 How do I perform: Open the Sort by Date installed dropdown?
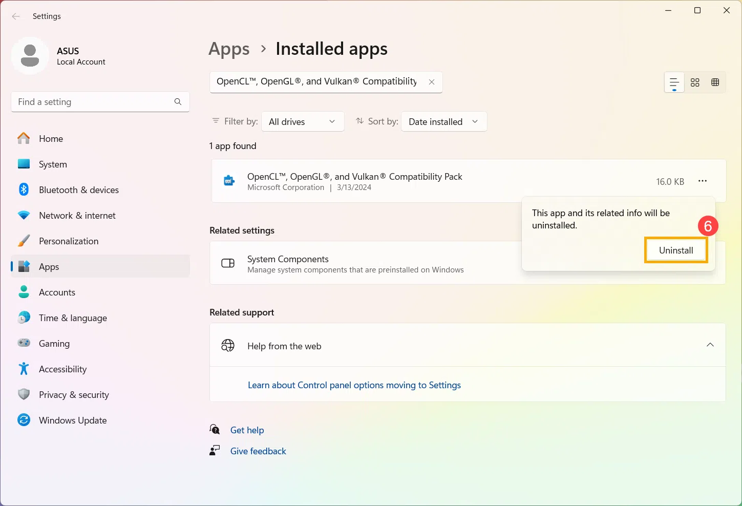click(443, 122)
